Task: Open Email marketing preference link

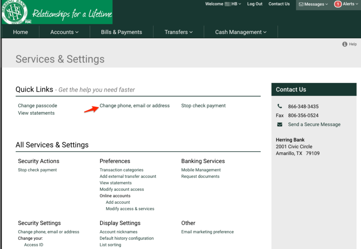Action: [x=207, y=232]
